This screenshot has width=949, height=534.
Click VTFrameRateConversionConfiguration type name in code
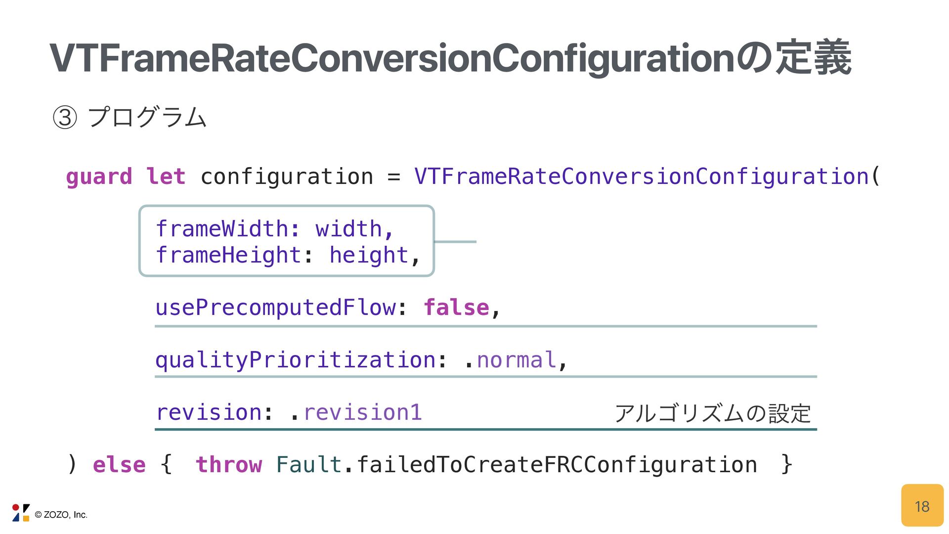pyautogui.click(x=641, y=177)
